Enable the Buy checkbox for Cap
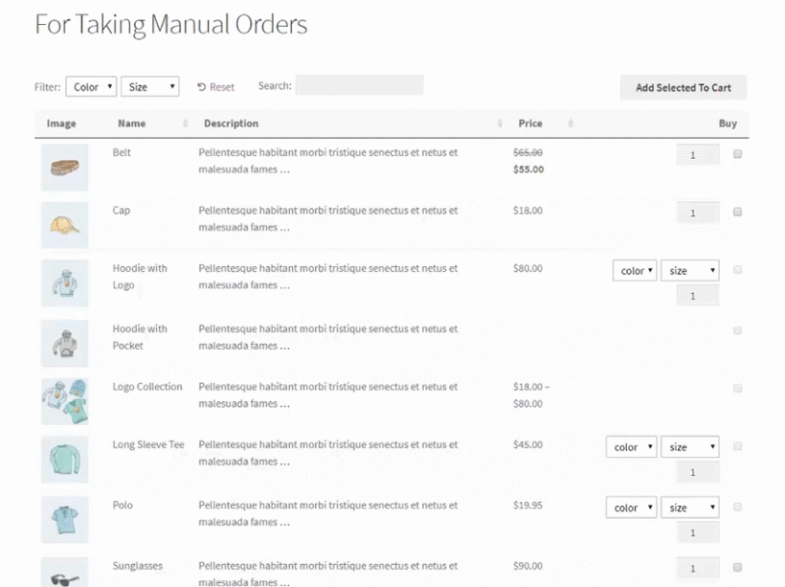The height and width of the screenshot is (587, 785). (737, 213)
